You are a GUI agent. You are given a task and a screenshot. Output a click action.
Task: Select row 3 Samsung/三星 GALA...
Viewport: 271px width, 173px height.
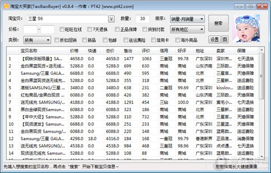[133, 73]
